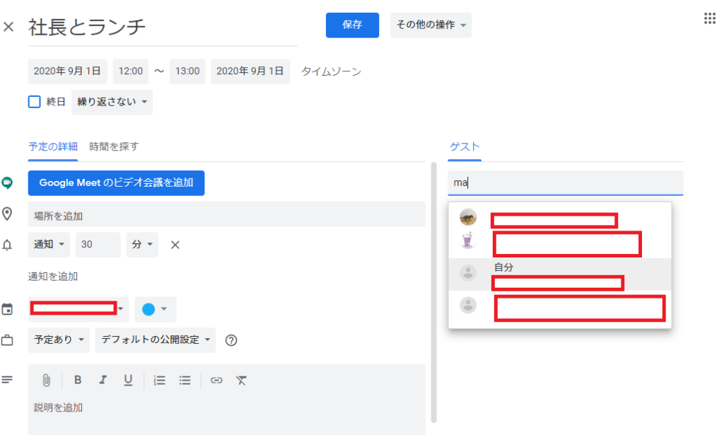Image resolution: width=724 pixels, height=435 pixels.
Task: Enable the 終日 all-day checkbox
Action: click(34, 102)
